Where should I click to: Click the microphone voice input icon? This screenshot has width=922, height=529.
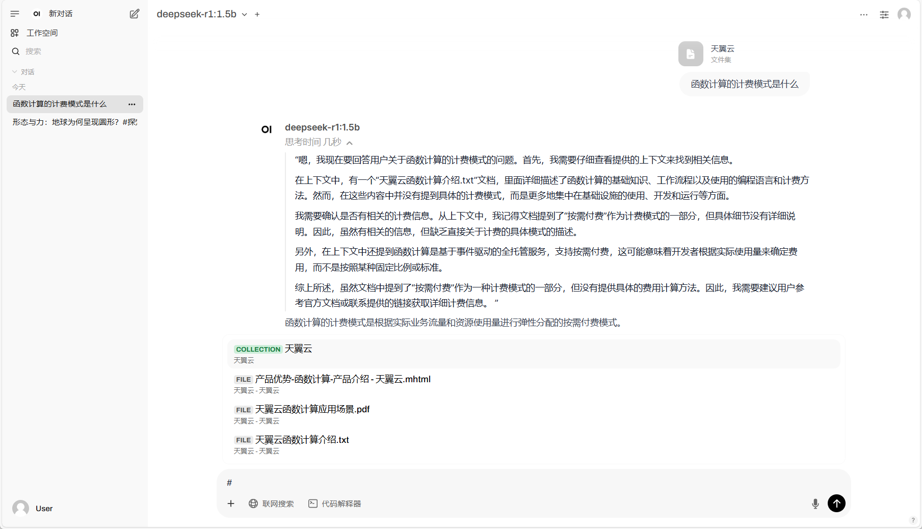pyautogui.click(x=815, y=504)
